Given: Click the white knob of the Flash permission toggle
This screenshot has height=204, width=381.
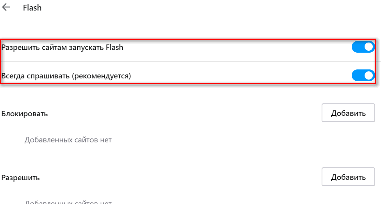Looking at the screenshot, I should pyautogui.click(x=369, y=47).
